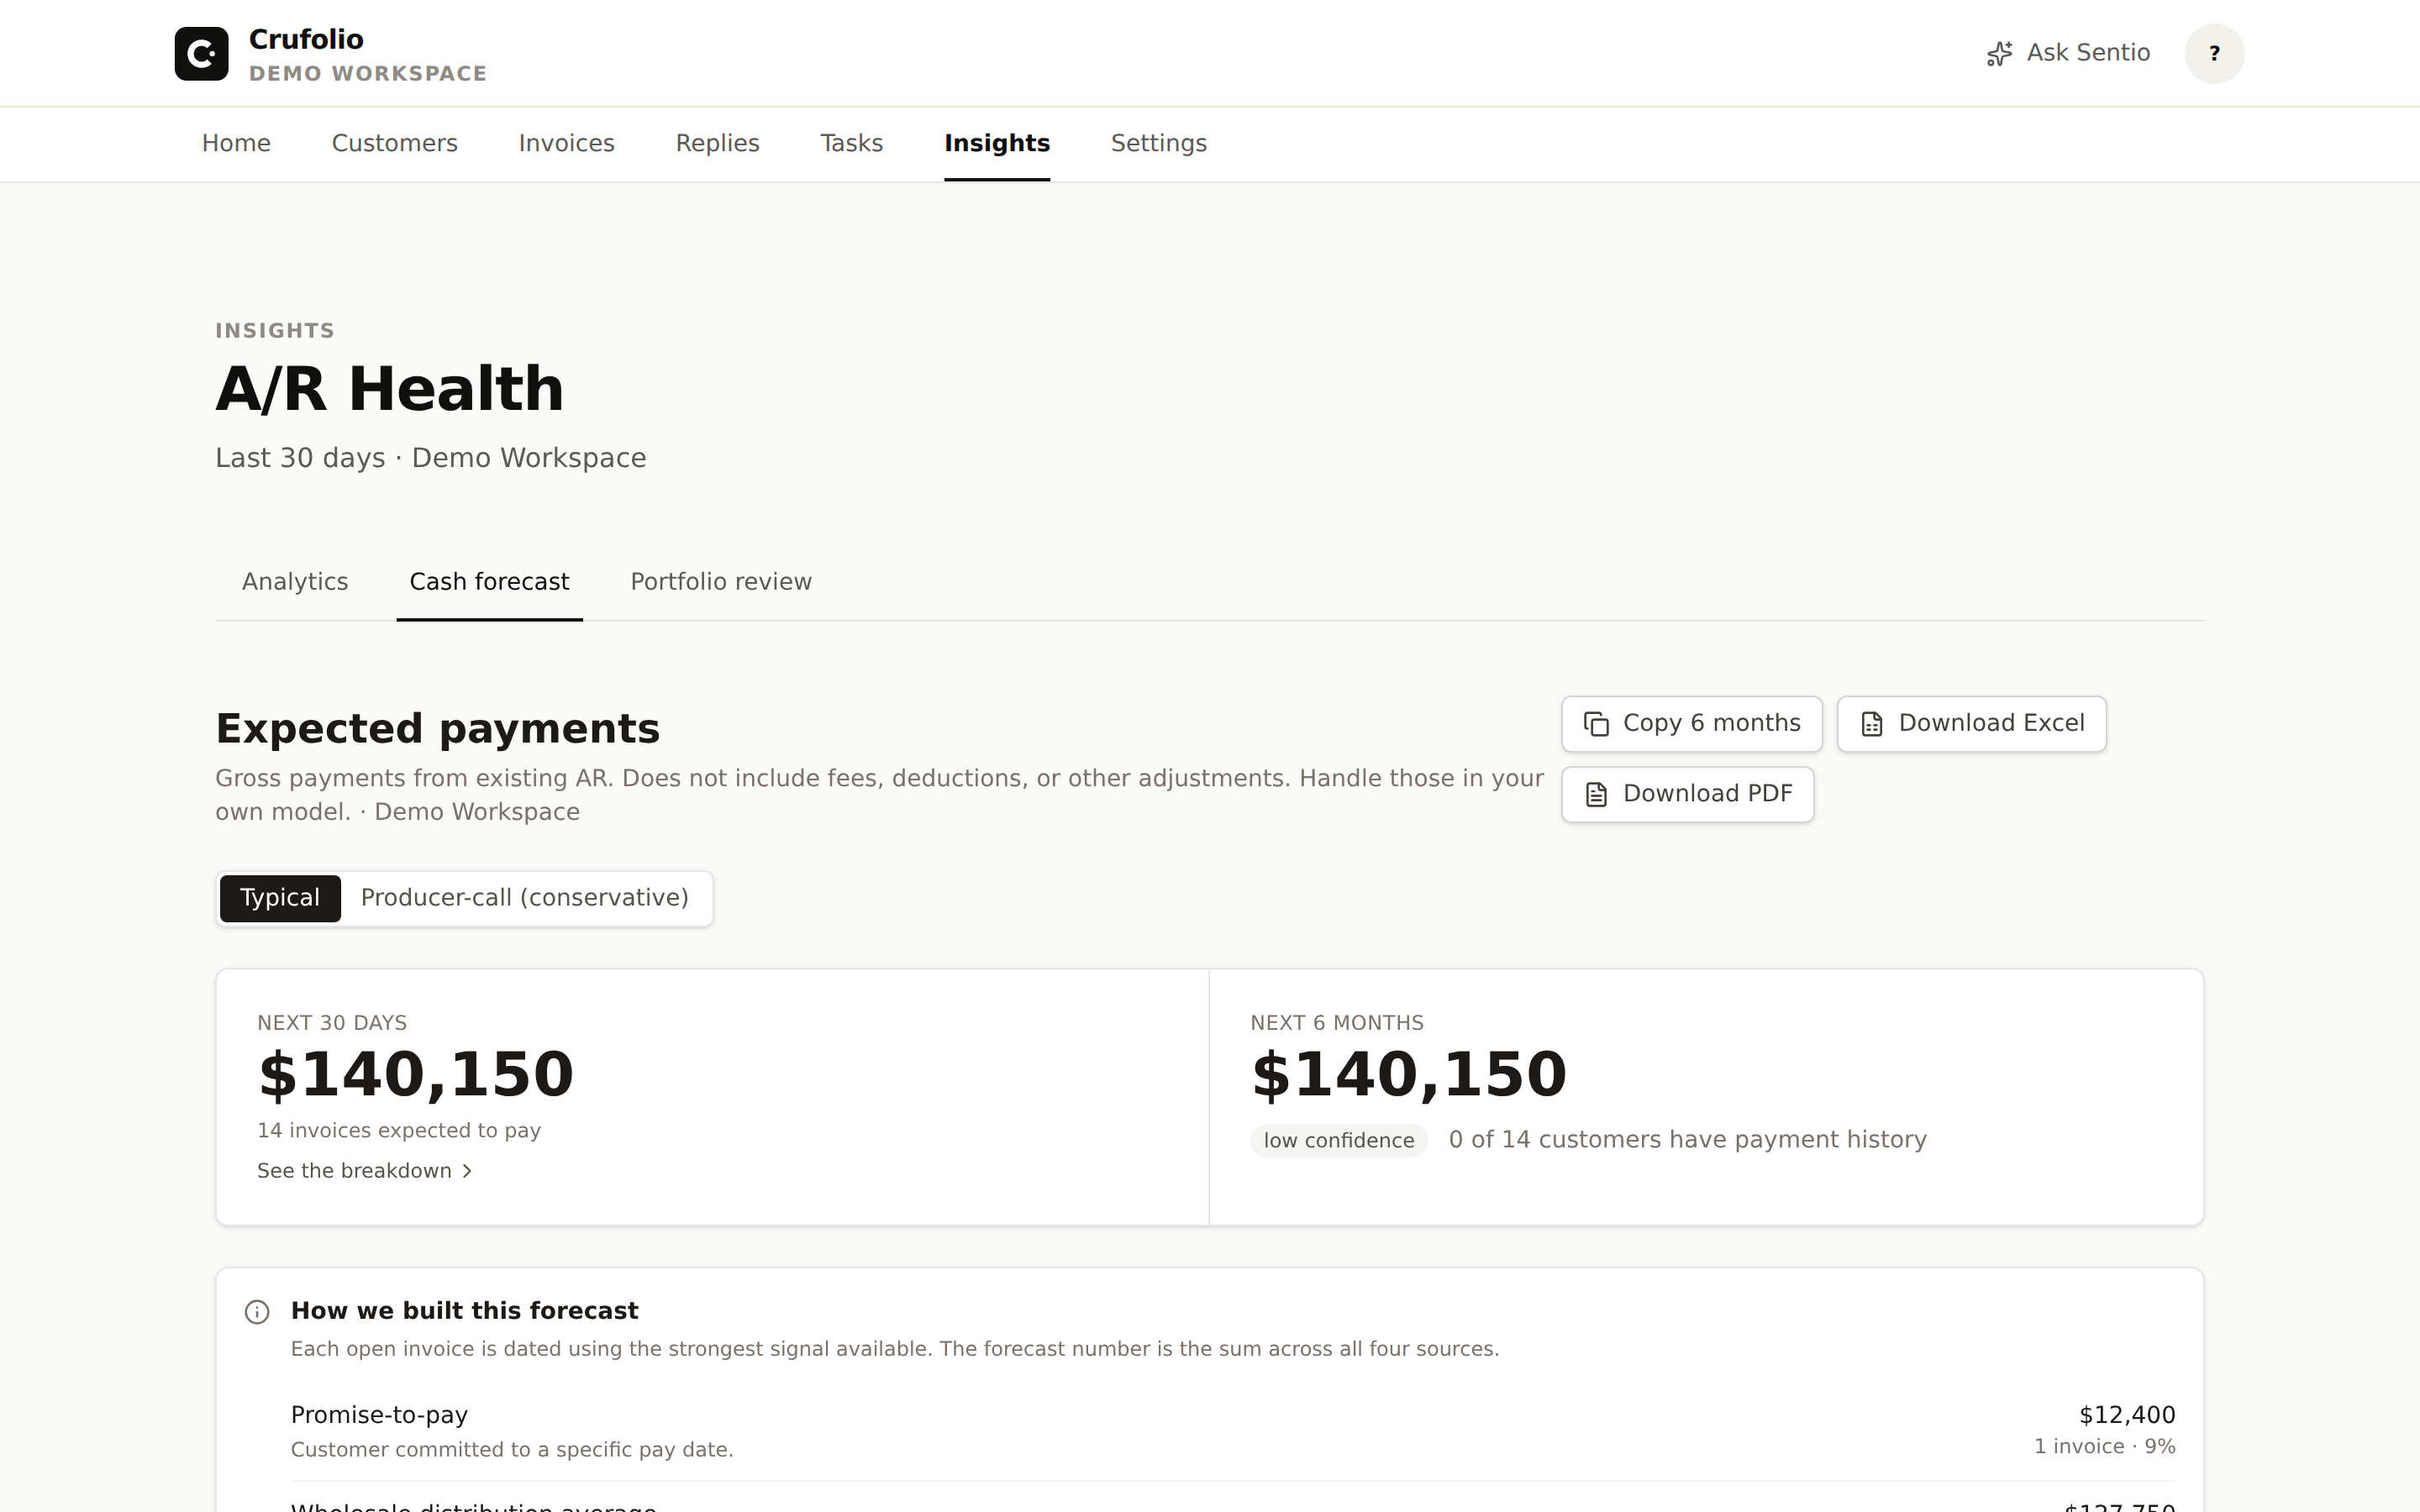Viewport: 2420px width, 1512px height.
Task: Click the Next 6 months $140,150 amount
Action: point(1408,1075)
